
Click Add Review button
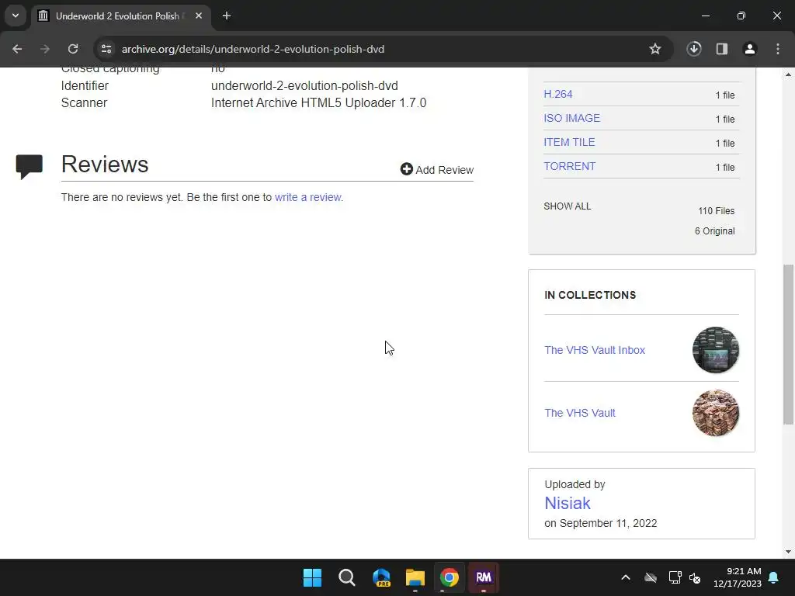(x=437, y=170)
